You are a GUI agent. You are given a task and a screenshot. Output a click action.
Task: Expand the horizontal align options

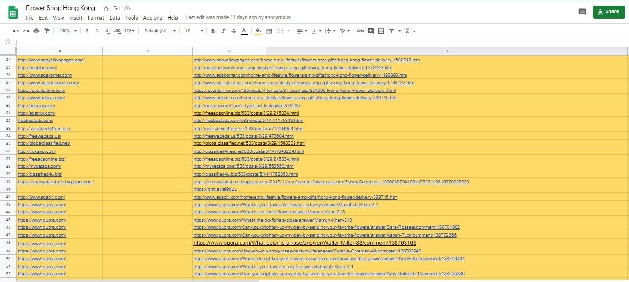pos(305,30)
